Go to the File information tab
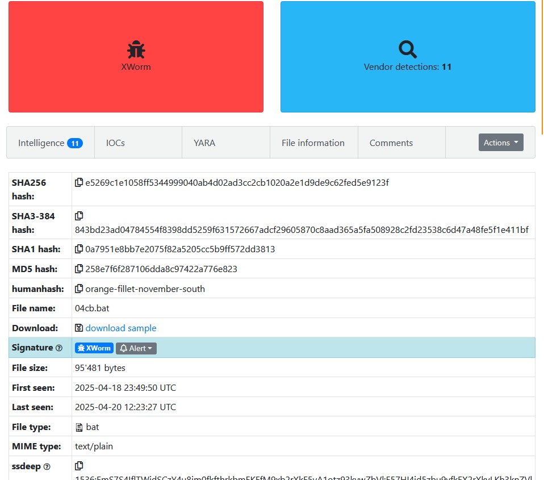 [313, 143]
